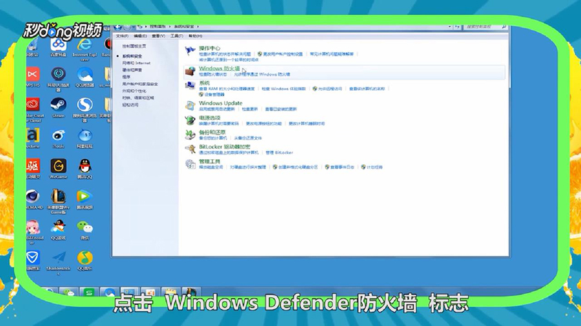Click the BitLocker key icon
Image resolution: width=581 pixels, height=326 pixels.
tap(190, 149)
